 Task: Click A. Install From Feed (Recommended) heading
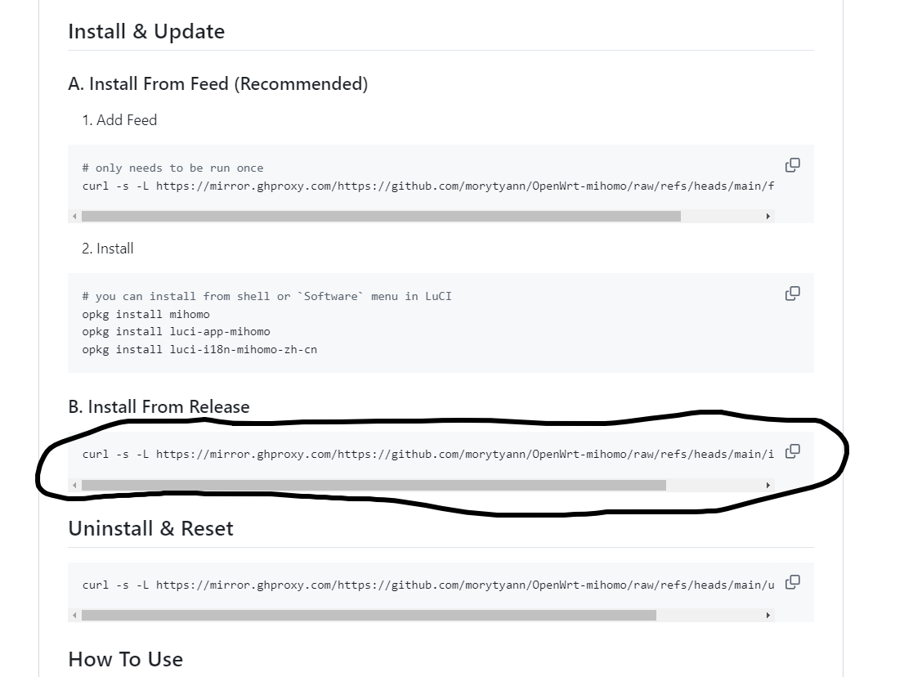pos(218,84)
